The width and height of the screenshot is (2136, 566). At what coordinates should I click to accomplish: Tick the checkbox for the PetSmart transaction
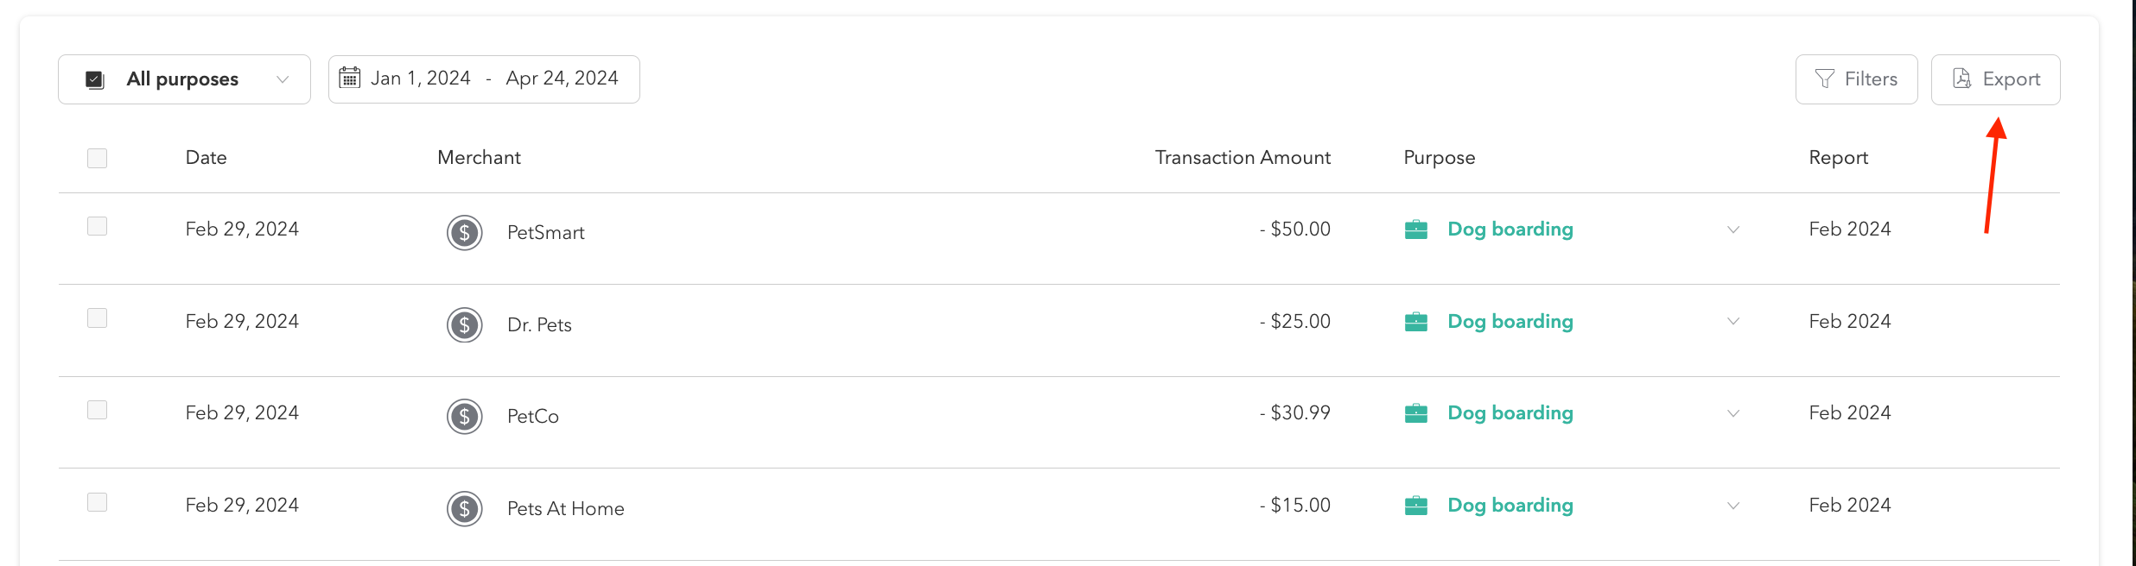[97, 226]
